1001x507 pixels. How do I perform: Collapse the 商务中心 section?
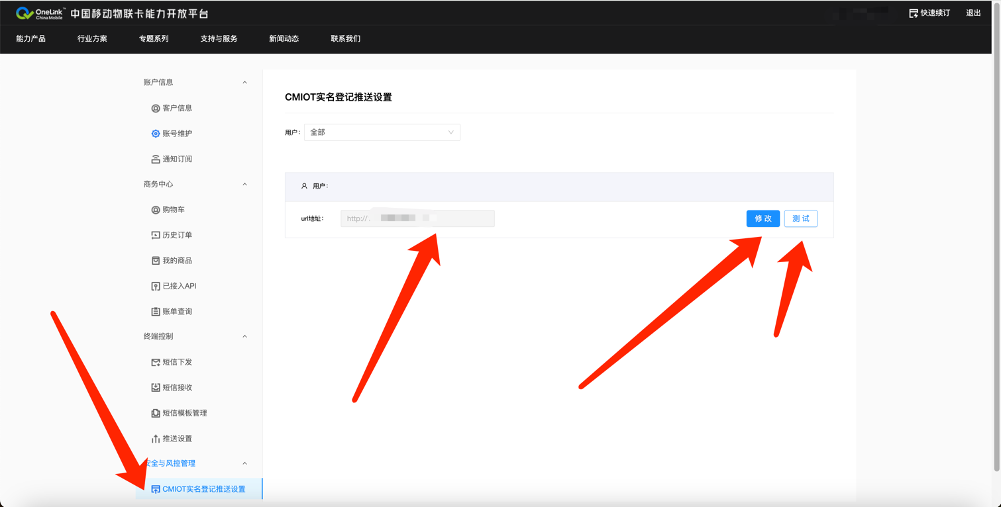244,184
